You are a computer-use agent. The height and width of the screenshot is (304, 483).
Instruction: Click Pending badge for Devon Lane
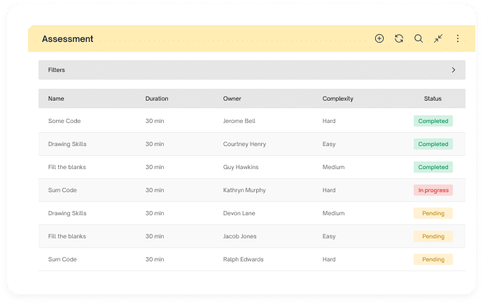tap(433, 213)
